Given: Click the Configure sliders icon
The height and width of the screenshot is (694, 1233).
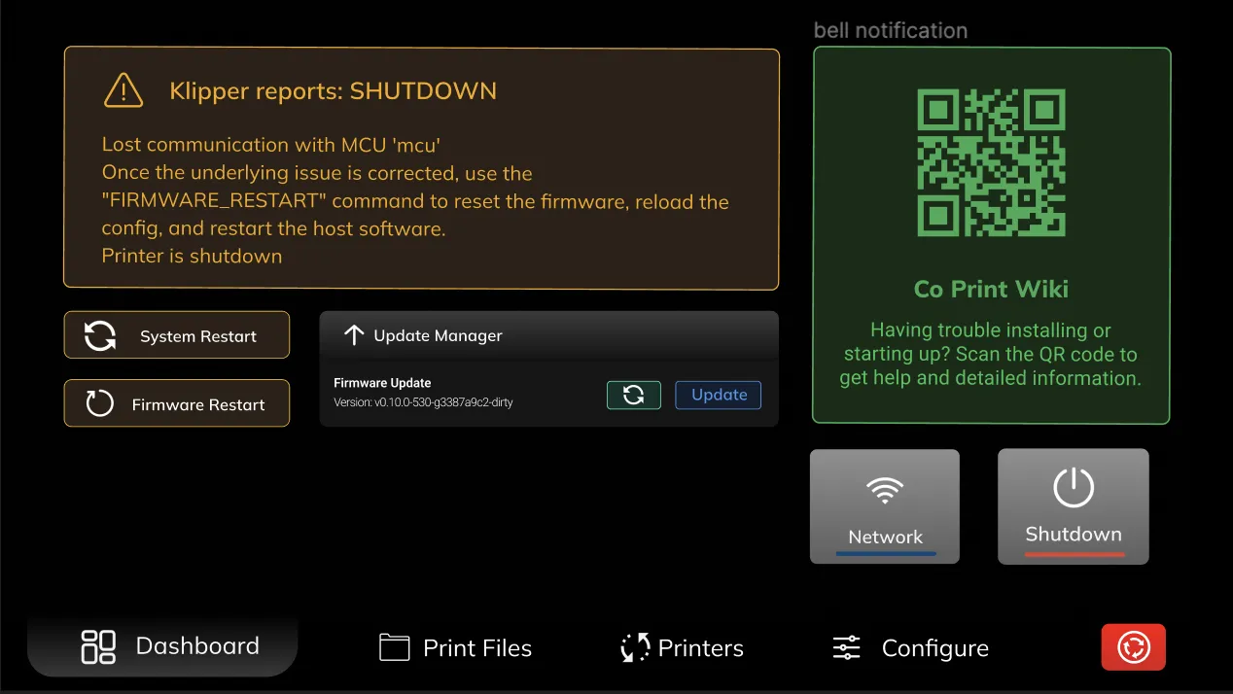Looking at the screenshot, I should point(847,648).
